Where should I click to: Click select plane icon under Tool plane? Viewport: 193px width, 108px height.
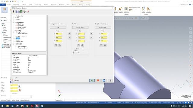[78, 45]
